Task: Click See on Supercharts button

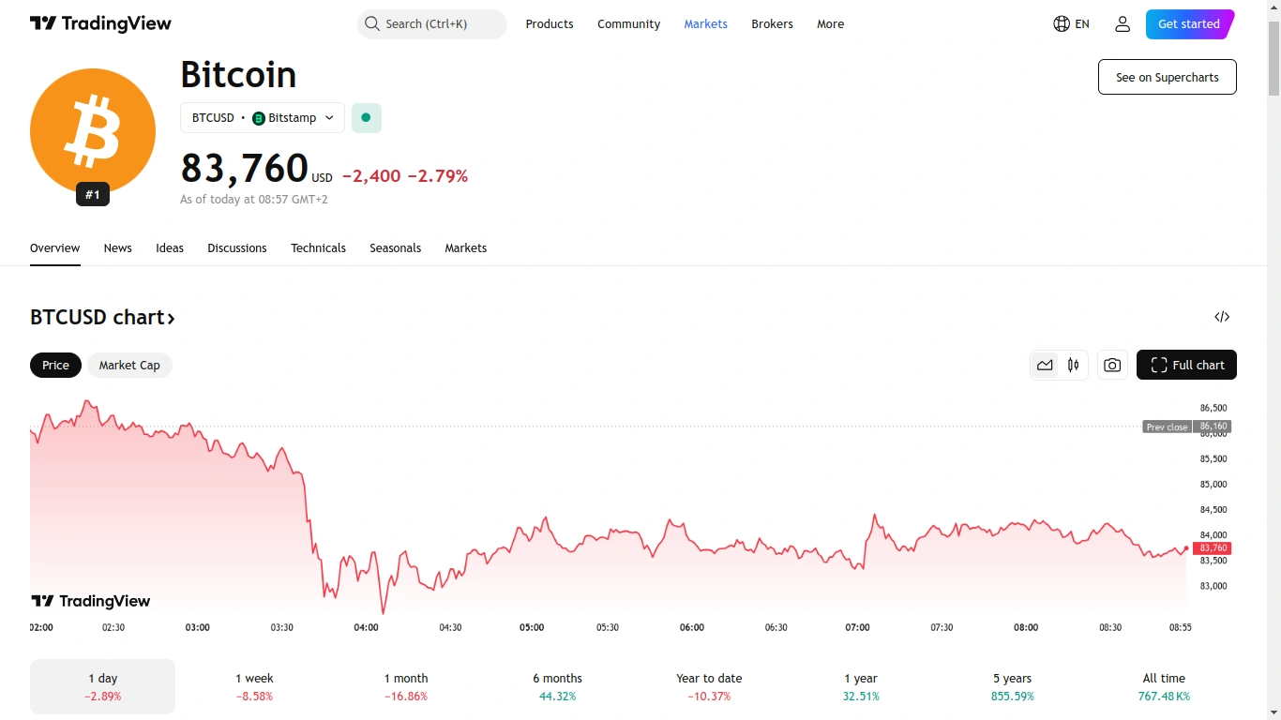Action: 1167,78
